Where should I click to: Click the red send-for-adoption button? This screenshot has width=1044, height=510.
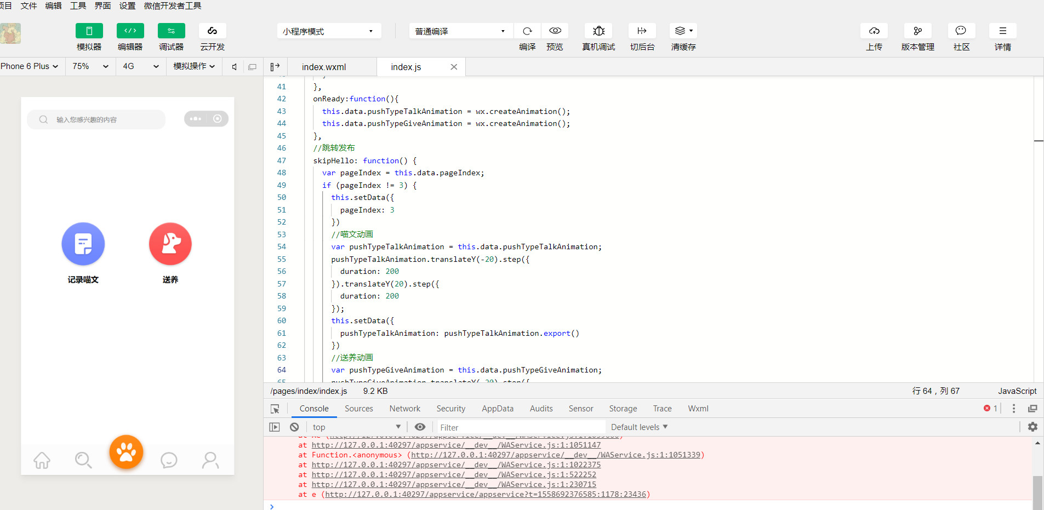(170, 244)
